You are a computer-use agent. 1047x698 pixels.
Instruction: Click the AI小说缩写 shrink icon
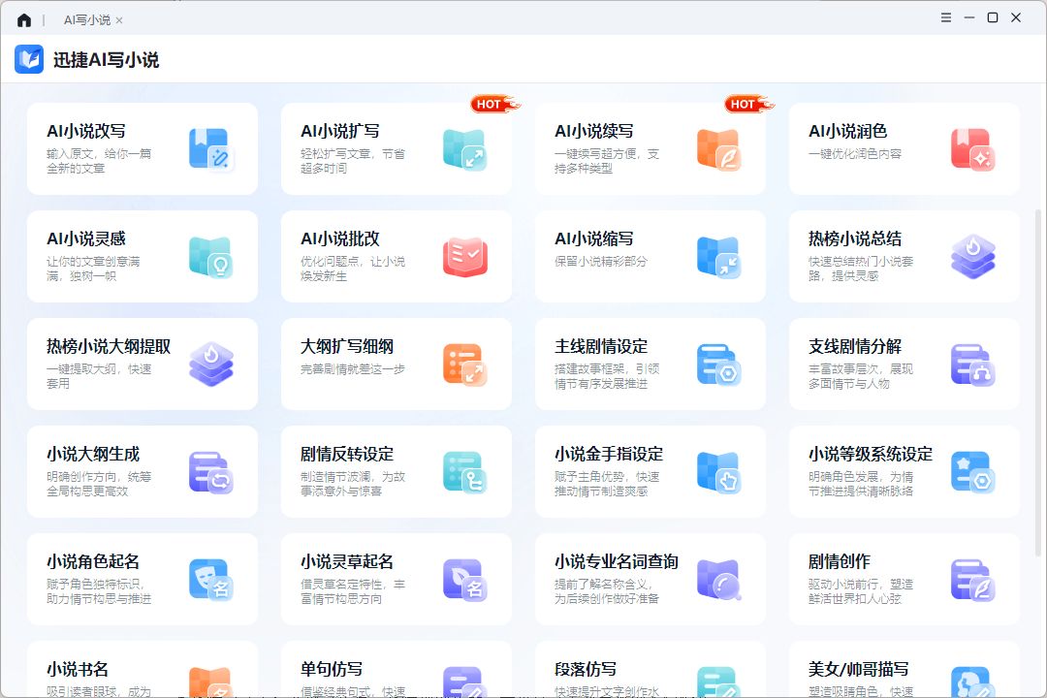pos(718,257)
